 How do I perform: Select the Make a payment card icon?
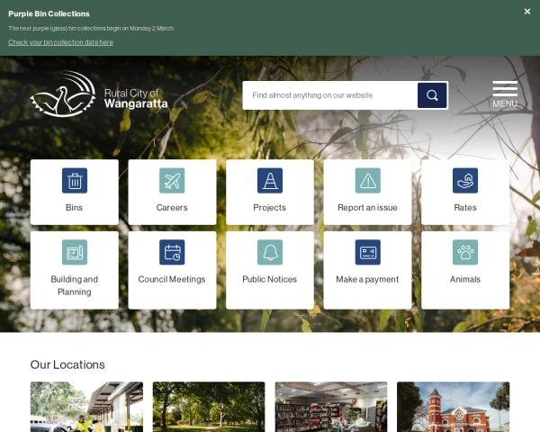(x=367, y=253)
